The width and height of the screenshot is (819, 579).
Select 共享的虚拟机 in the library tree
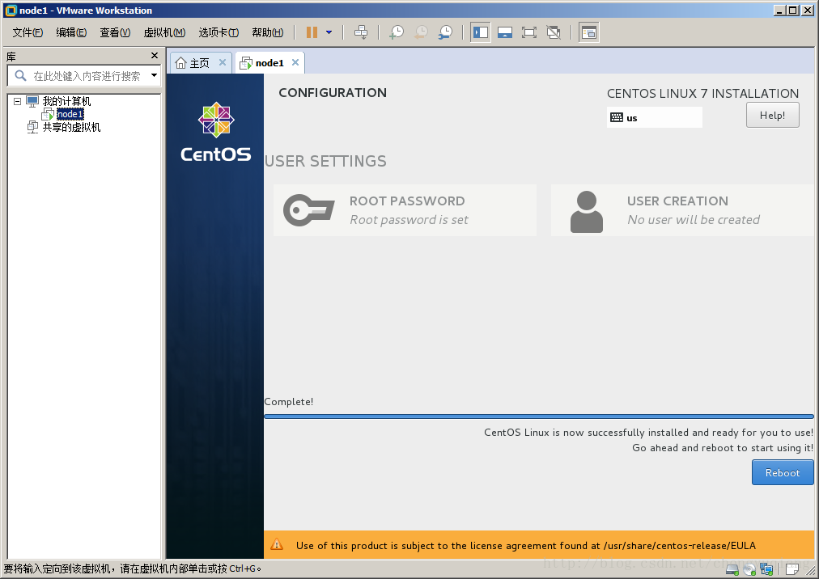71,127
